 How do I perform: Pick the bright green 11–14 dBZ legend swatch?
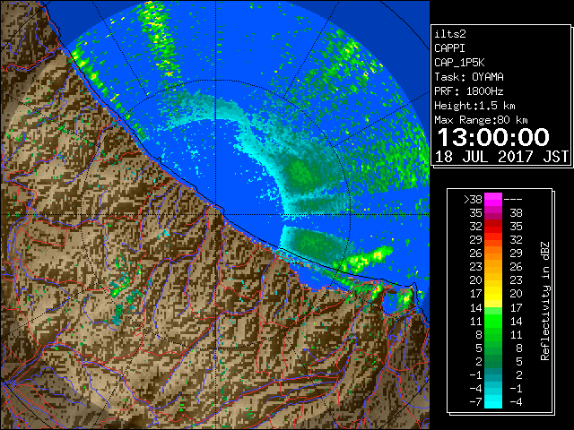493,321
